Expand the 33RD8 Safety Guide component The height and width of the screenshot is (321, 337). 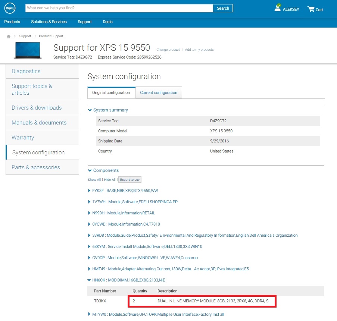193,235
